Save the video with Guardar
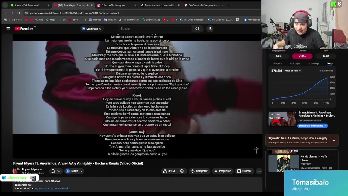This screenshot has width=348, height=196. pos(244,171)
